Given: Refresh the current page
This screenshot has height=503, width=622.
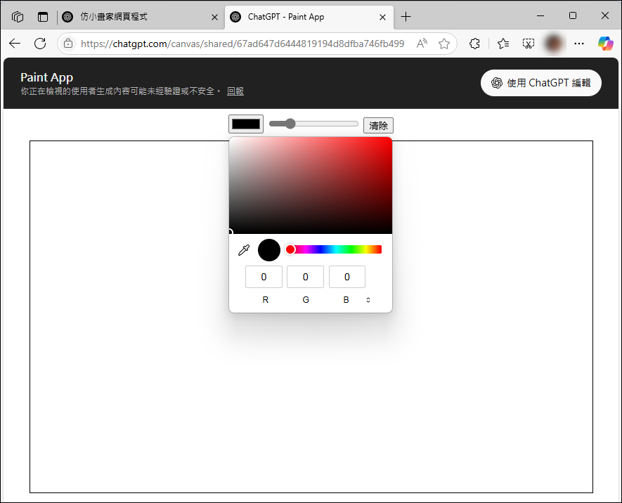Looking at the screenshot, I should [x=40, y=44].
